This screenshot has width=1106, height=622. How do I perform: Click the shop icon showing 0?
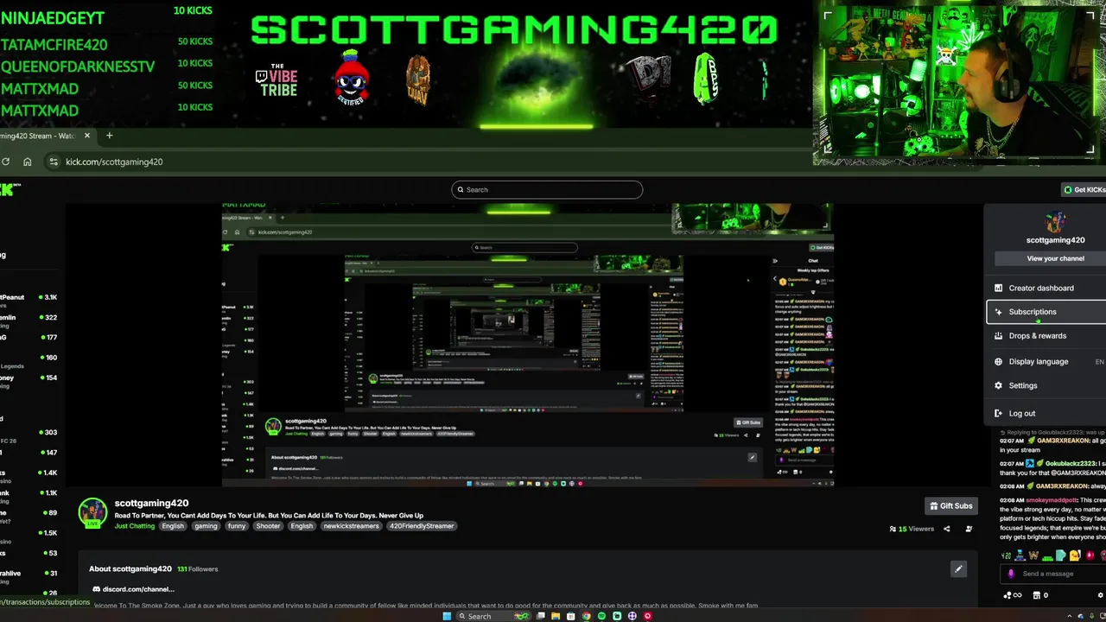tap(1040, 595)
